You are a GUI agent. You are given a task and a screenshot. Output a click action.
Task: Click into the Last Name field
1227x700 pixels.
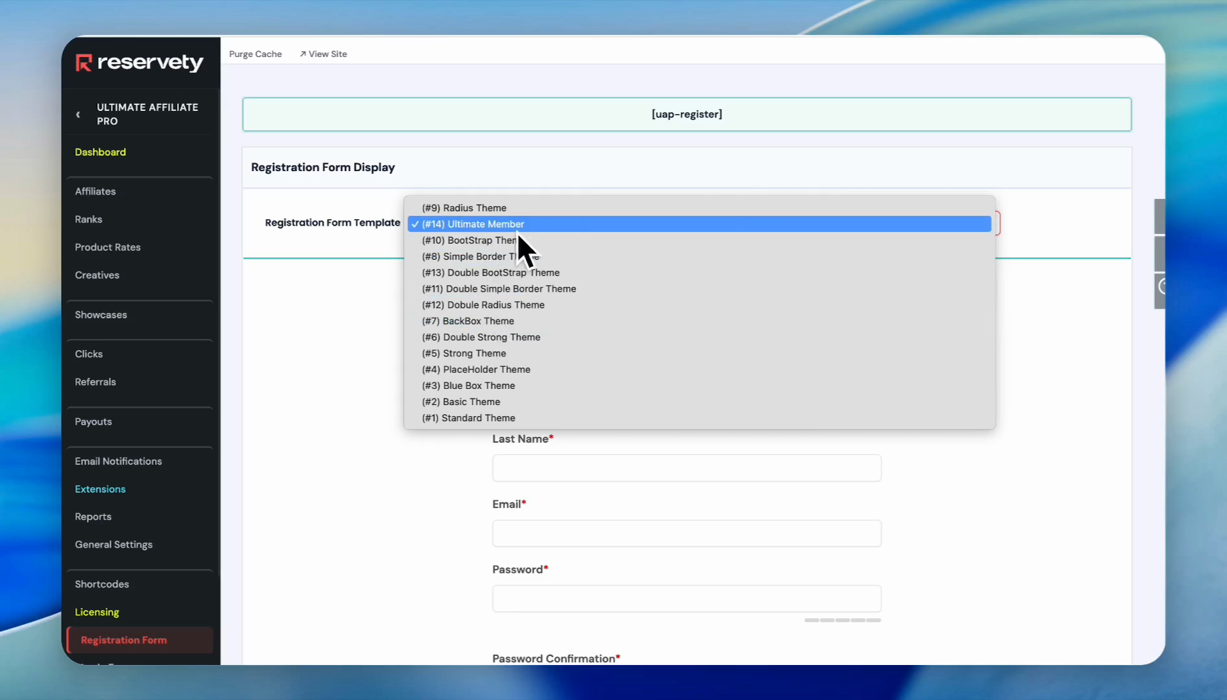pyautogui.click(x=687, y=468)
